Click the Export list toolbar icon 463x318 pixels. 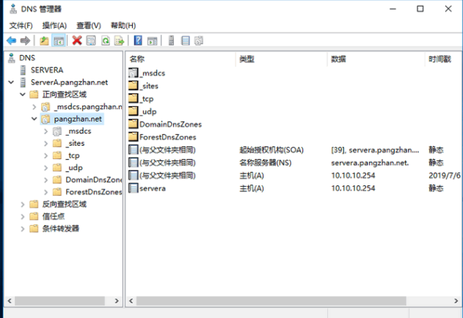pos(120,40)
